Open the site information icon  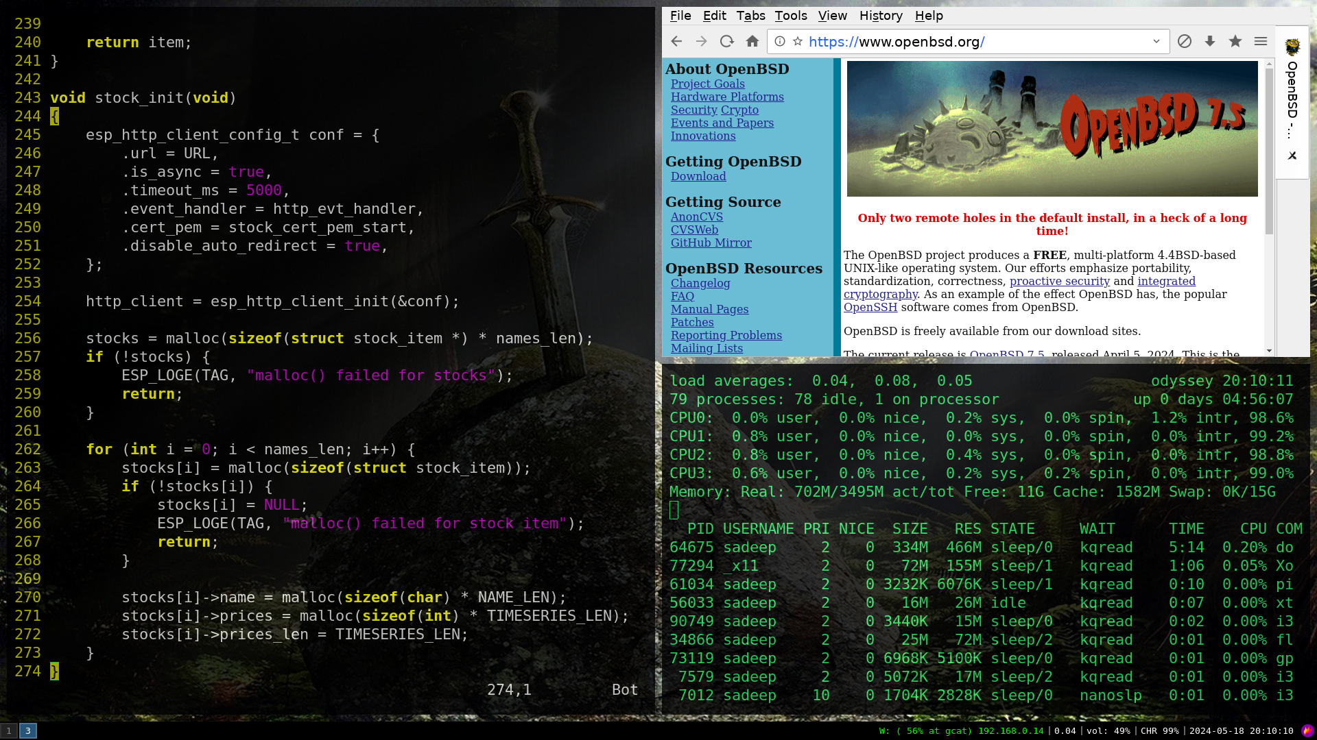tap(780, 42)
